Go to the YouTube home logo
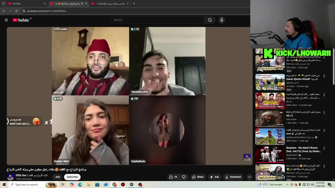This screenshot has height=188, width=335. click(x=21, y=20)
